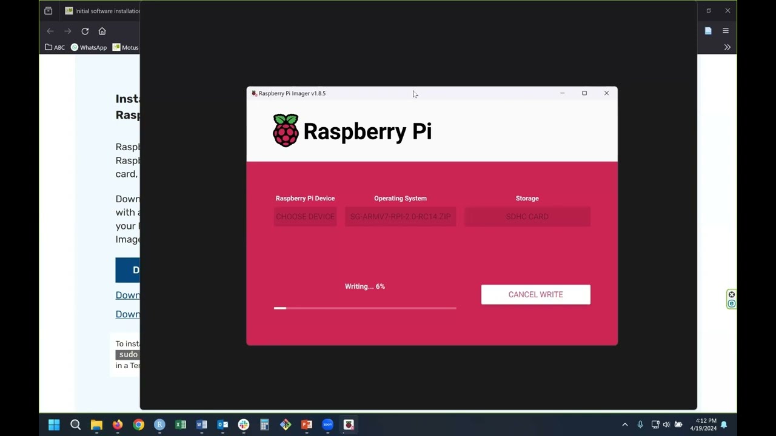Open Google Chrome from the taskbar
This screenshot has width=776, height=436.
[x=139, y=424]
